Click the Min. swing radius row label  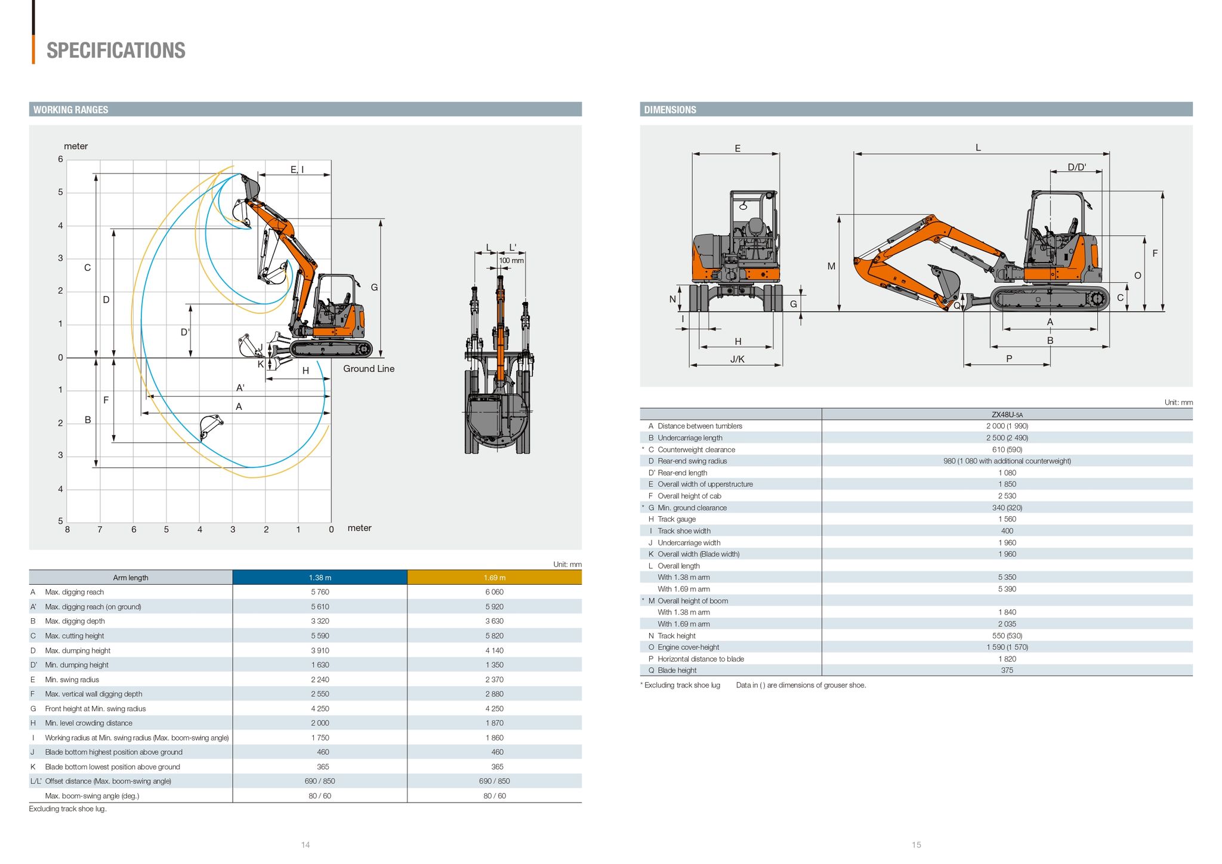point(72,680)
